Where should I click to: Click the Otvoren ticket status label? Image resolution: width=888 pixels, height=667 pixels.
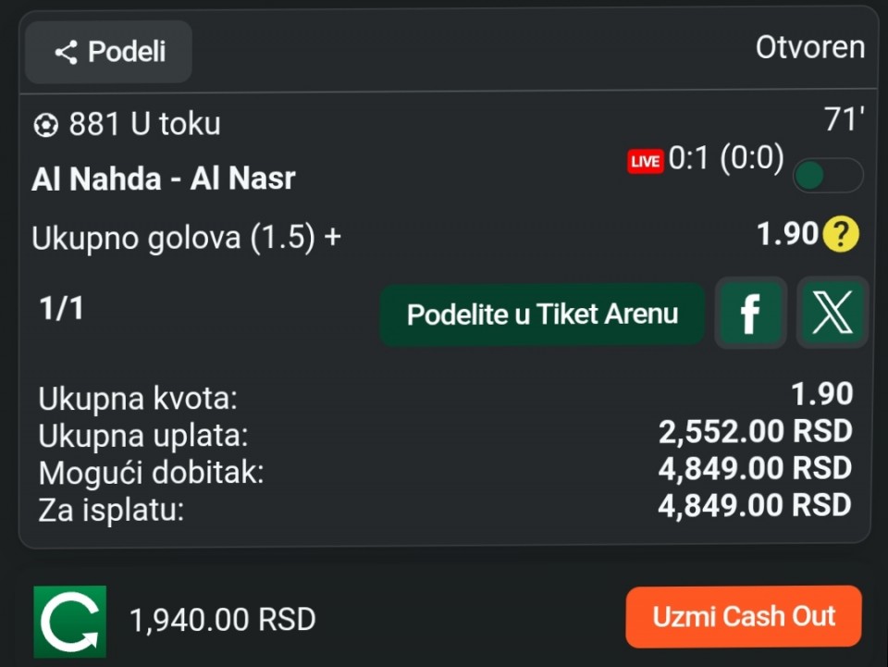(809, 47)
